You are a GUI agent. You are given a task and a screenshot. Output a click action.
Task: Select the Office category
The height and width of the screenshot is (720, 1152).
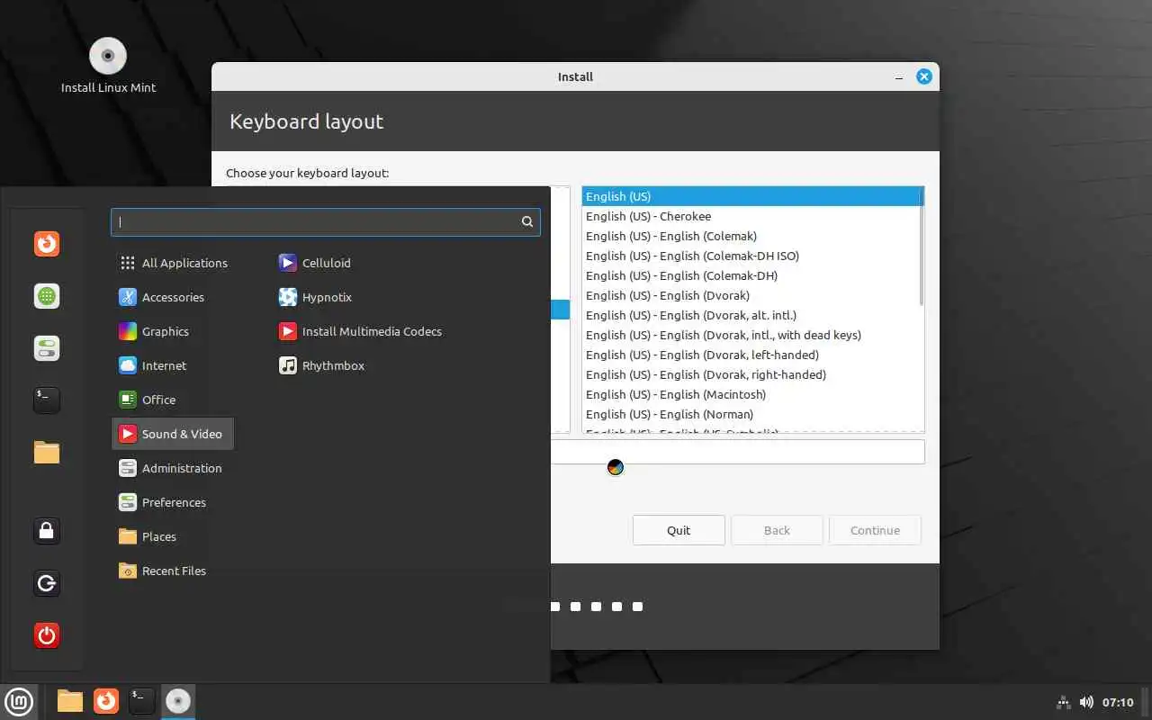click(x=173, y=400)
